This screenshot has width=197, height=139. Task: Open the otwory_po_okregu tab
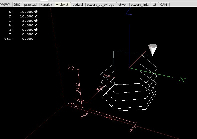coord(101,5)
